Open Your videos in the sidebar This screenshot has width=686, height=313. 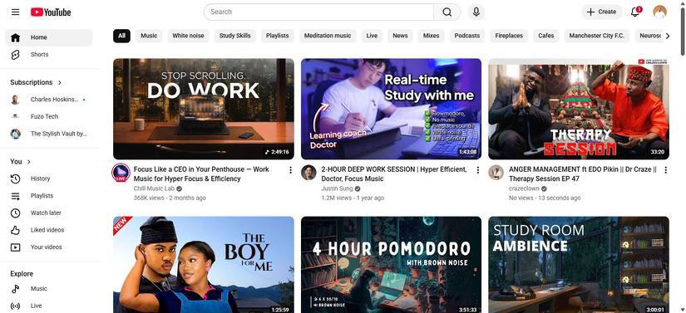(x=48, y=247)
